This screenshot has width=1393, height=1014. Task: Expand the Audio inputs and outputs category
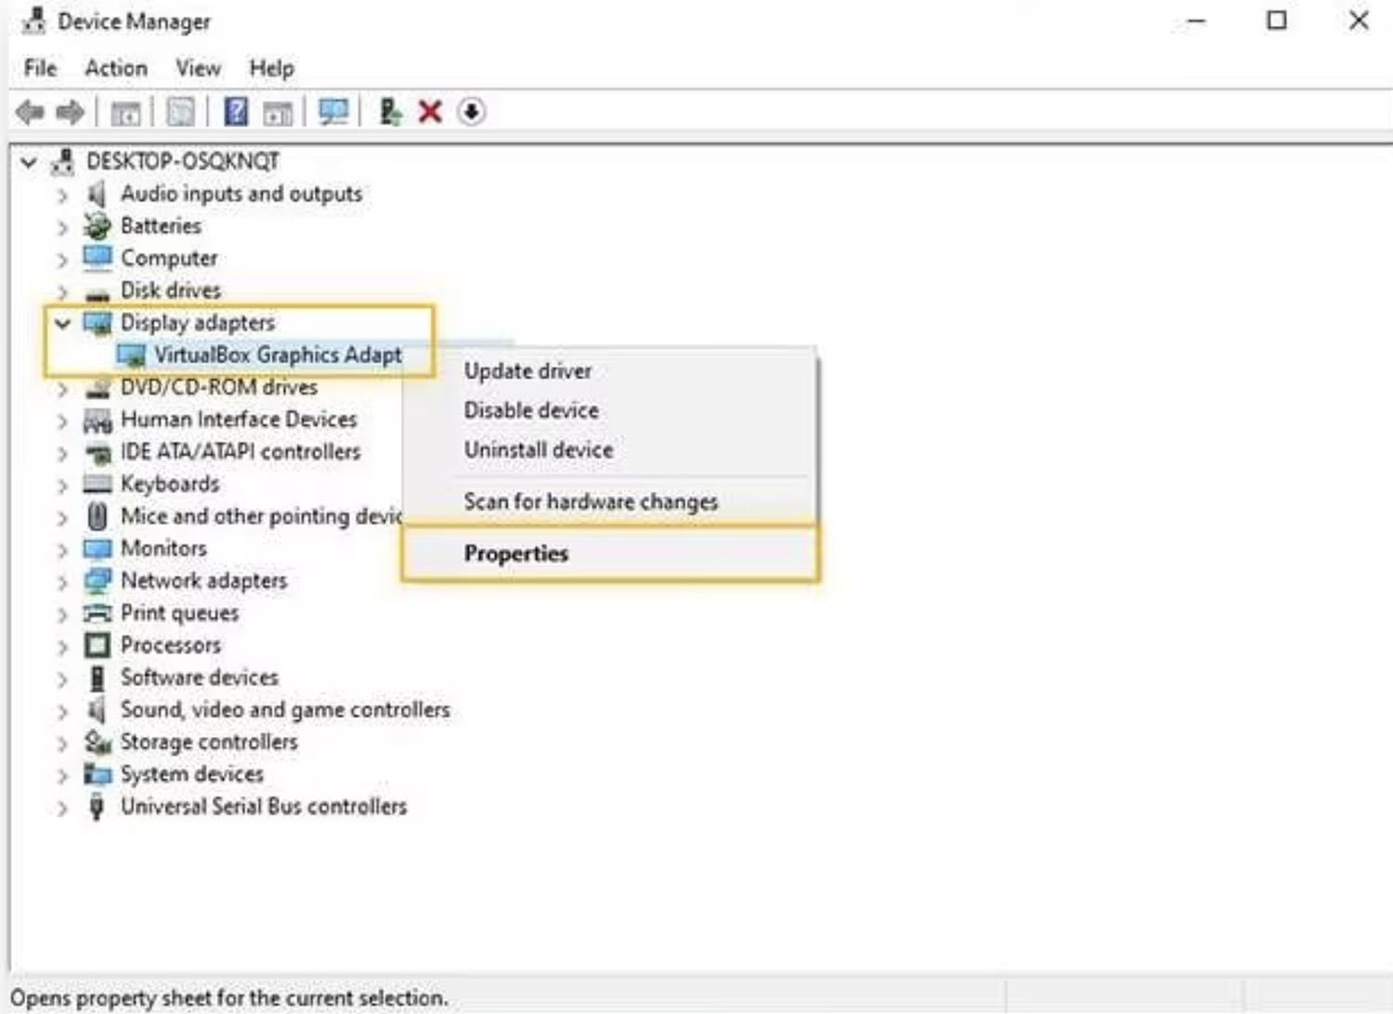pyautogui.click(x=62, y=195)
